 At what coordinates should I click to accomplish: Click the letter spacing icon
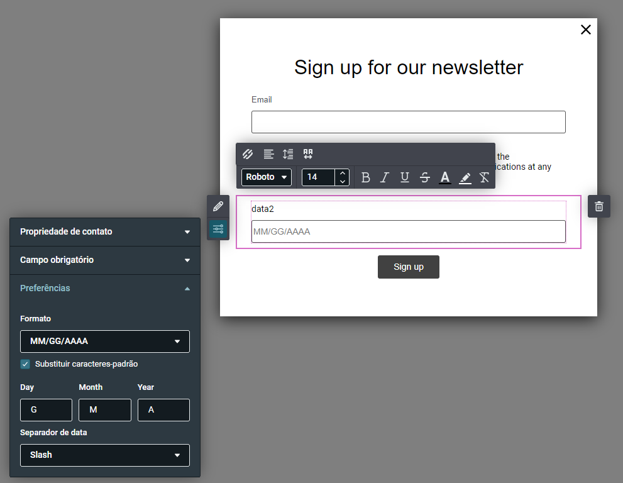[x=308, y=154]
